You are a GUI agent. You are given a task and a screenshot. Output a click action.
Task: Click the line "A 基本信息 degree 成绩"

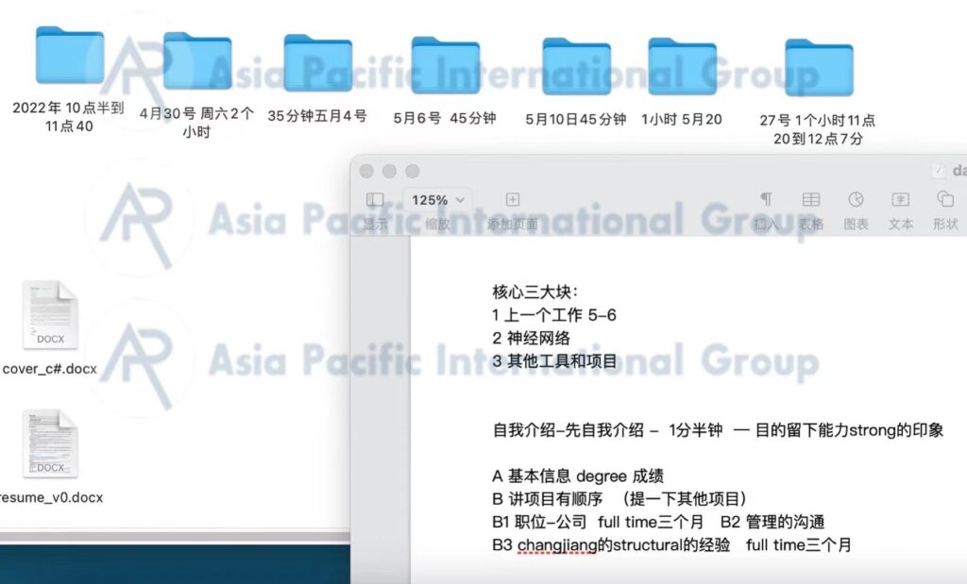578,476
